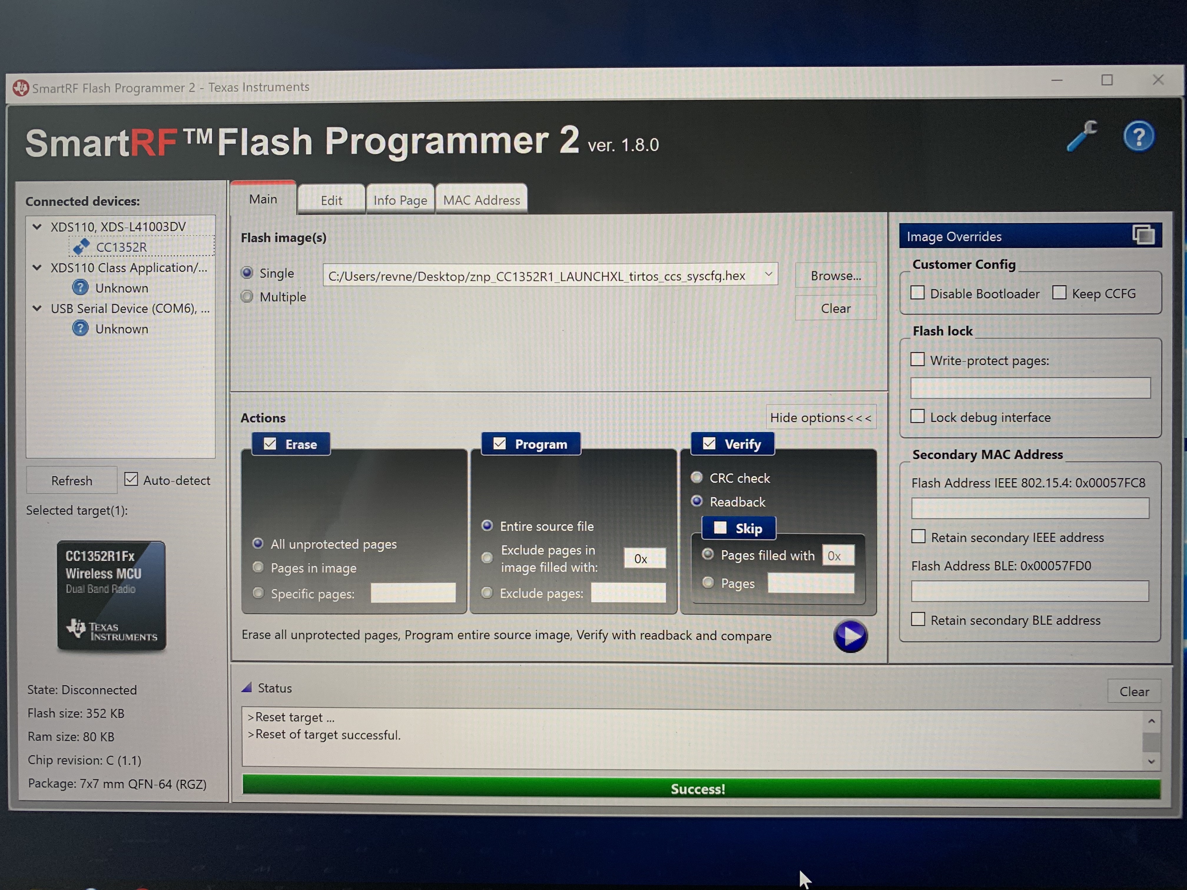Image resolution: width=1187 pixels, height=890 pixels.
Task: Click the CC1352R1Fx Wireless MCU chip image
Action: pyautogui.click(x=112, y=595)
